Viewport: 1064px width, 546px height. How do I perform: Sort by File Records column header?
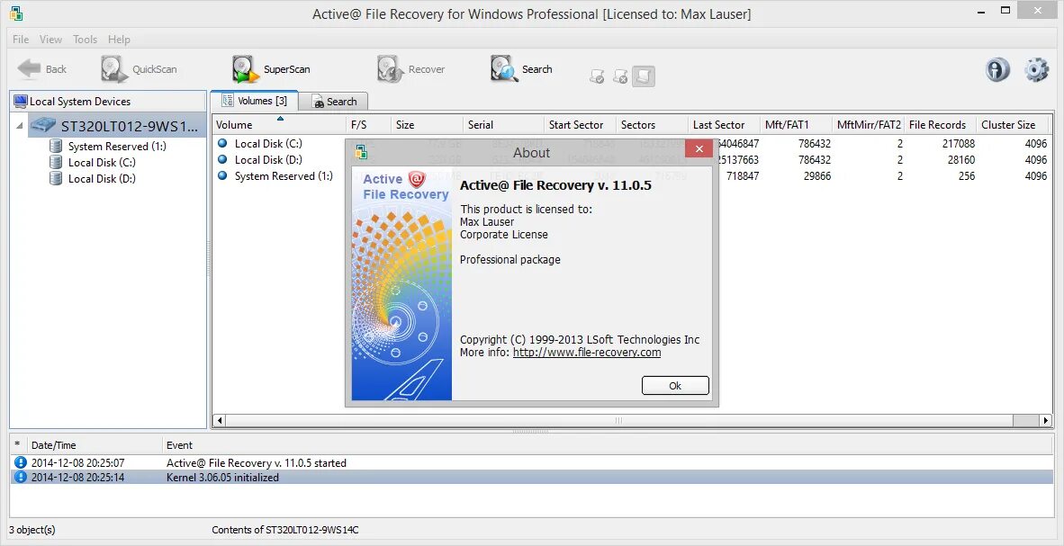(940, 125)
